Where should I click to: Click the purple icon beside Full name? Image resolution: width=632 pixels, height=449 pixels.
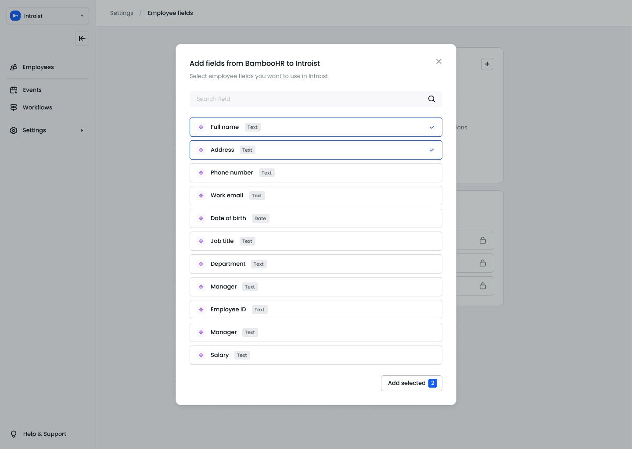click(201, 127)
